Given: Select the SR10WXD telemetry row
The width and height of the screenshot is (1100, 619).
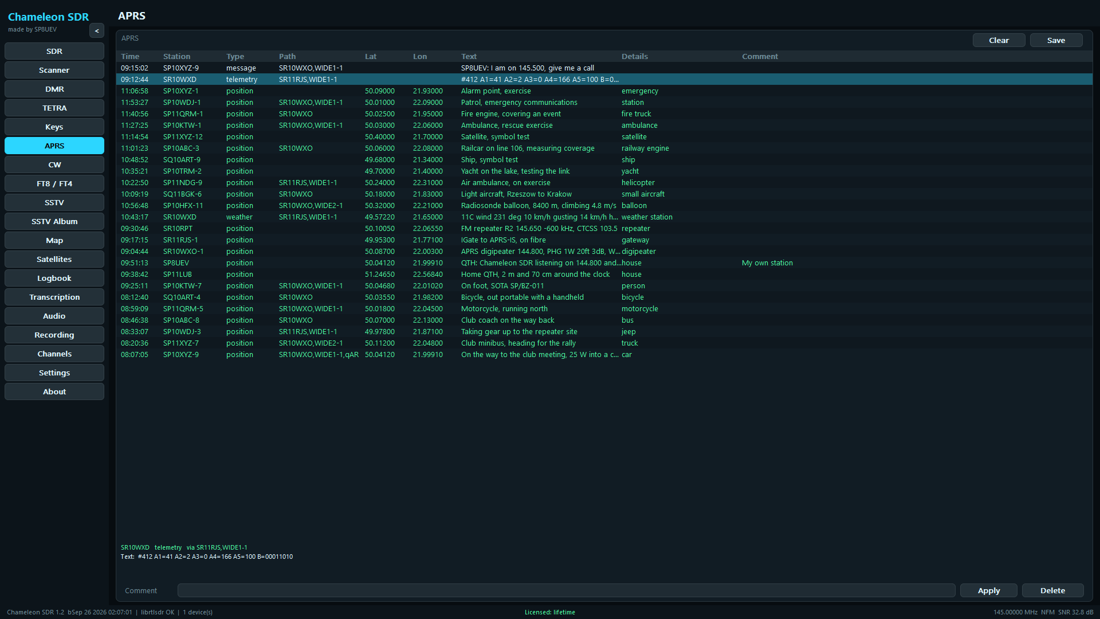Looking at the screenshot, I should [x=604, y=79].
